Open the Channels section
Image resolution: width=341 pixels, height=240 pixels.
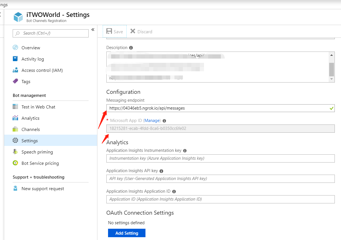(31, 129)
